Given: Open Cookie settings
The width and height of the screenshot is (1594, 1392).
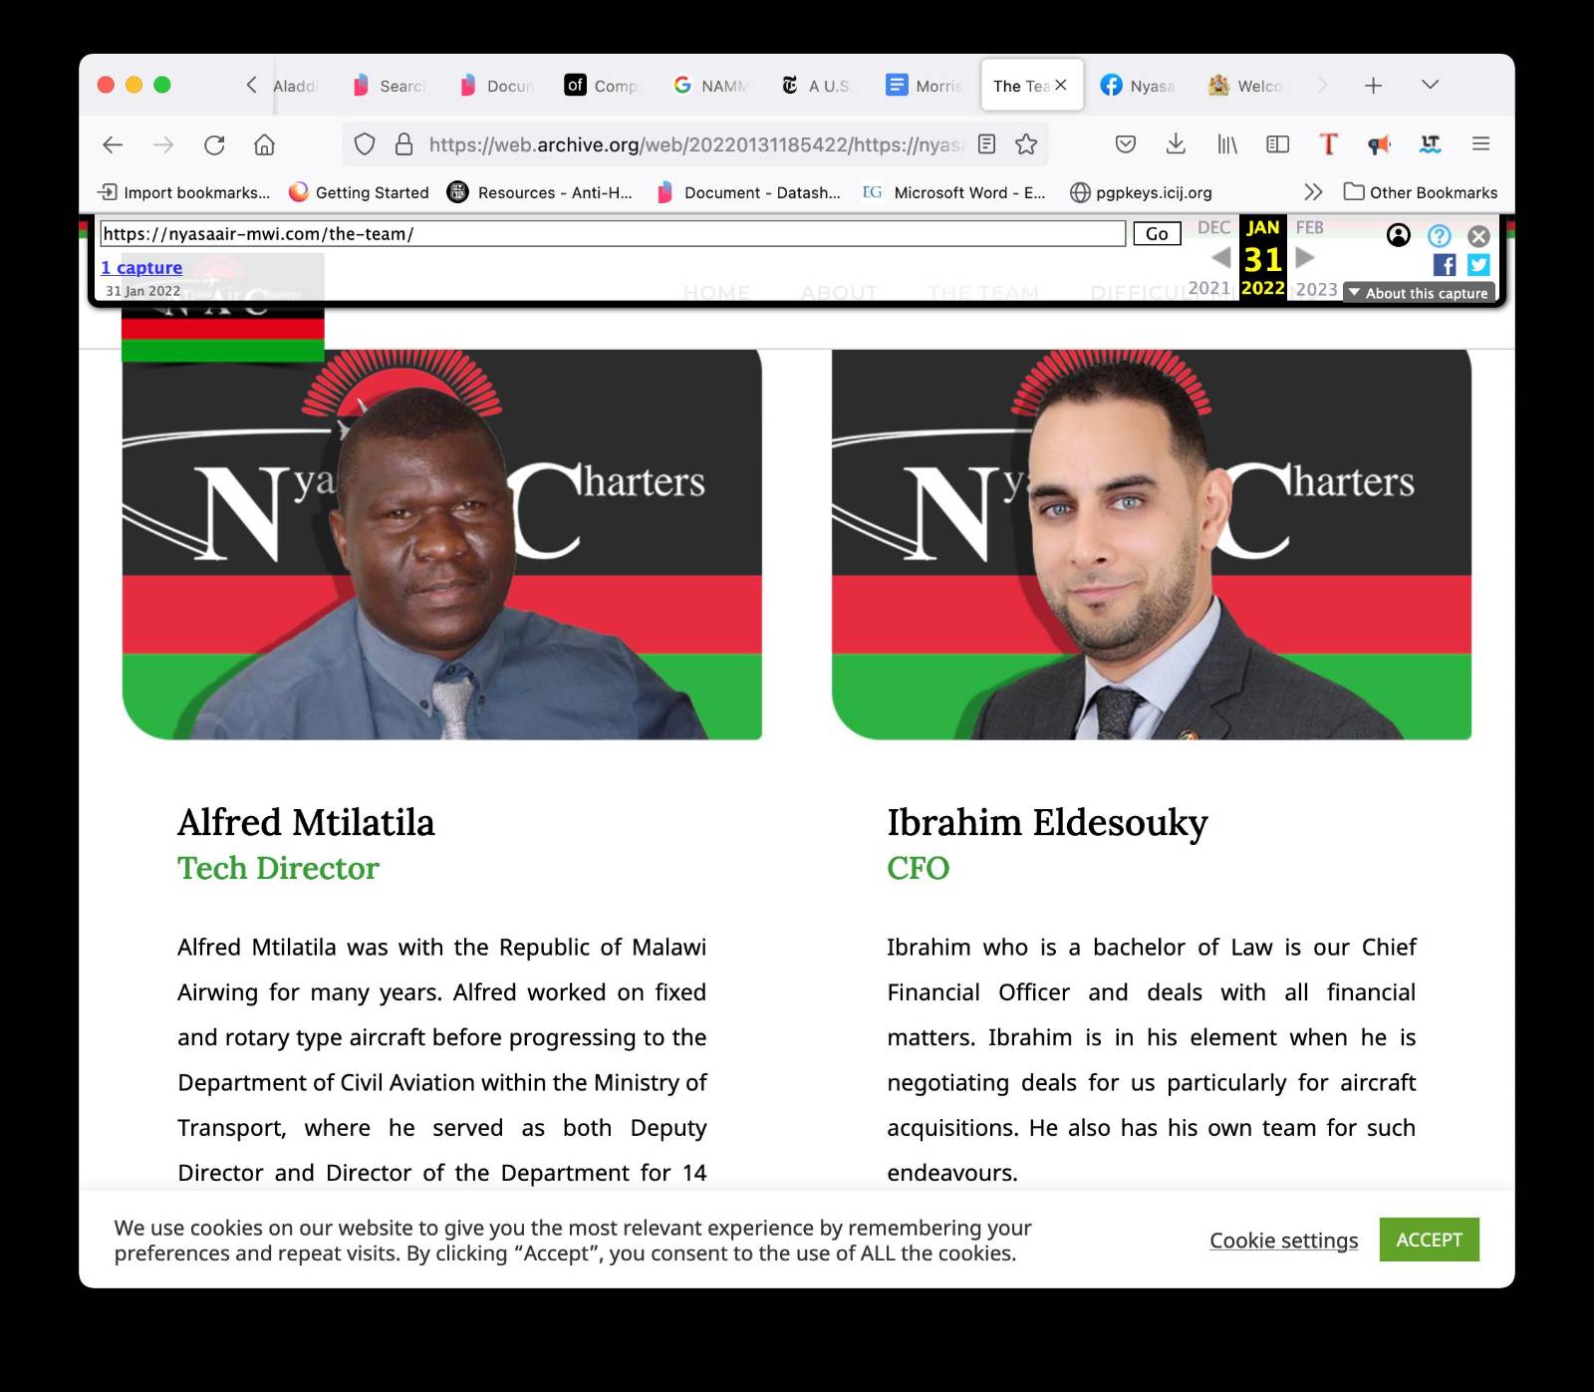Looking at the screenshot, I should coord(1283,1241).
